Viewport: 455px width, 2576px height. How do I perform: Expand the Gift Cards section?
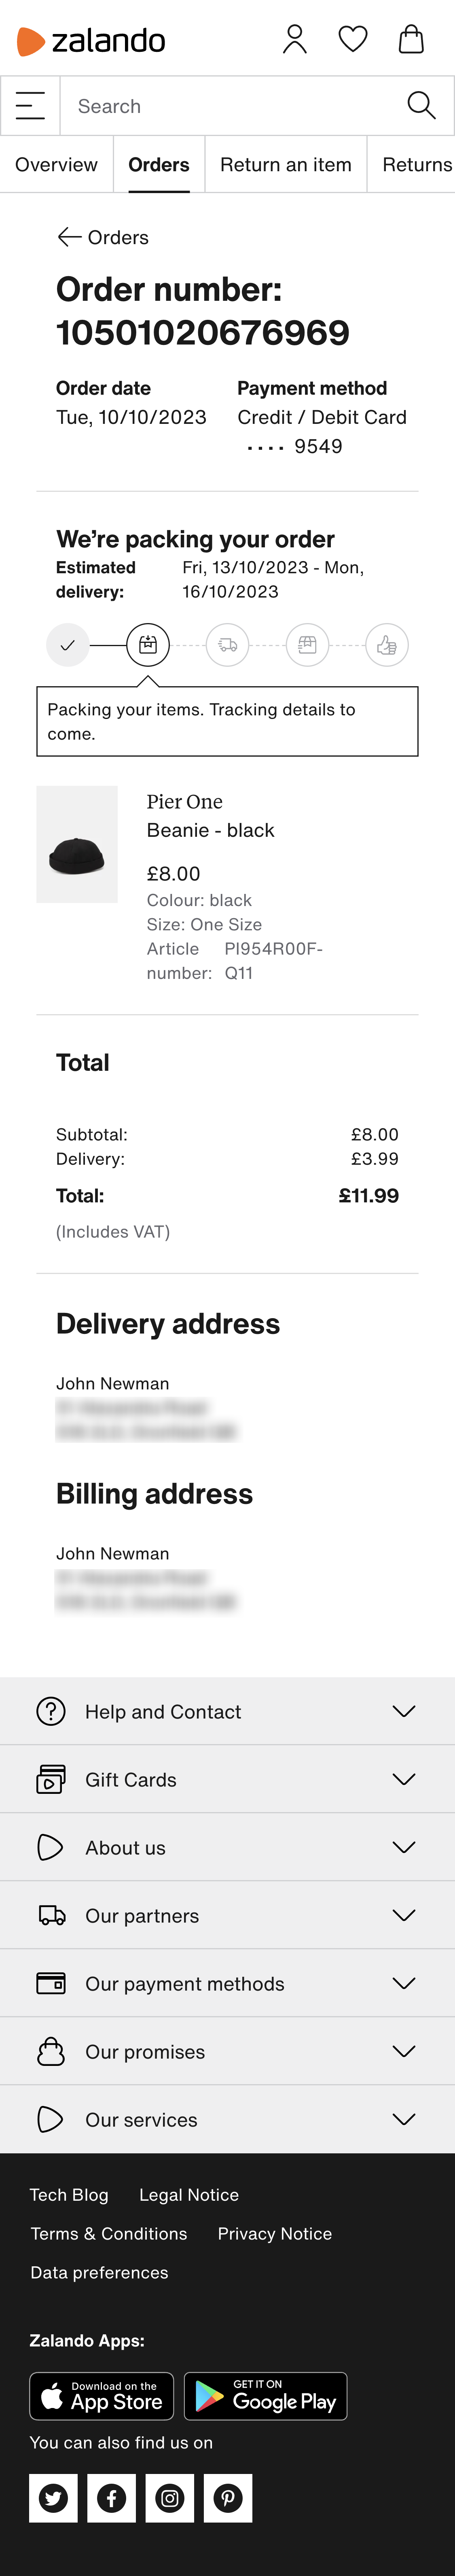pos(227,1779)
